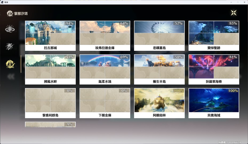248x144 pixels.
Task: Select the highlighted golden 黎那汐塔 sidebar emblem
Action: pyautogui.click(x=10, y=64)
